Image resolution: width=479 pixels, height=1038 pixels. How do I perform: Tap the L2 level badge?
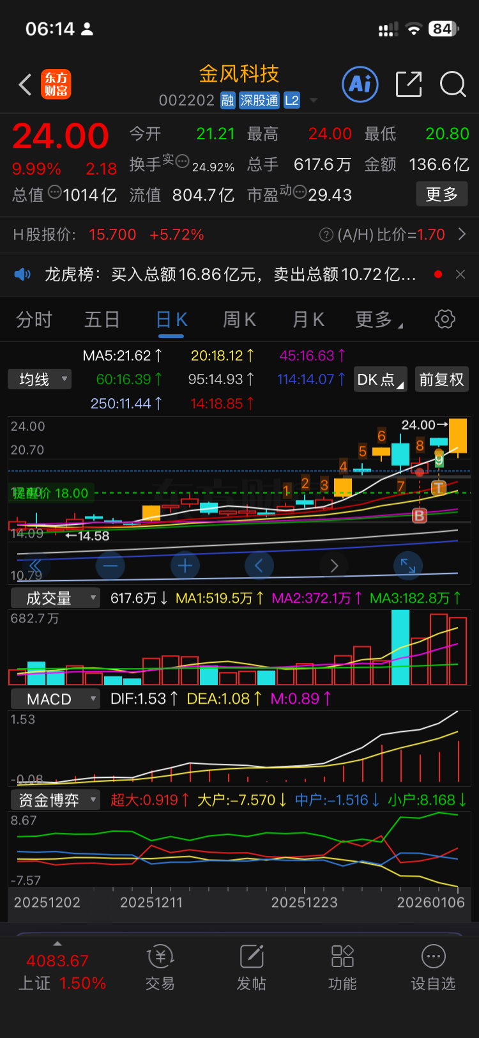tap(292, 100)
